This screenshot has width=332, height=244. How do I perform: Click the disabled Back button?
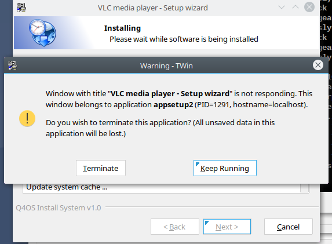pyautogui.click(x=175, y=227)
